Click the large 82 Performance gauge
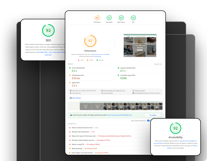The height and width of the screenshot is (161, 207). 90,41
